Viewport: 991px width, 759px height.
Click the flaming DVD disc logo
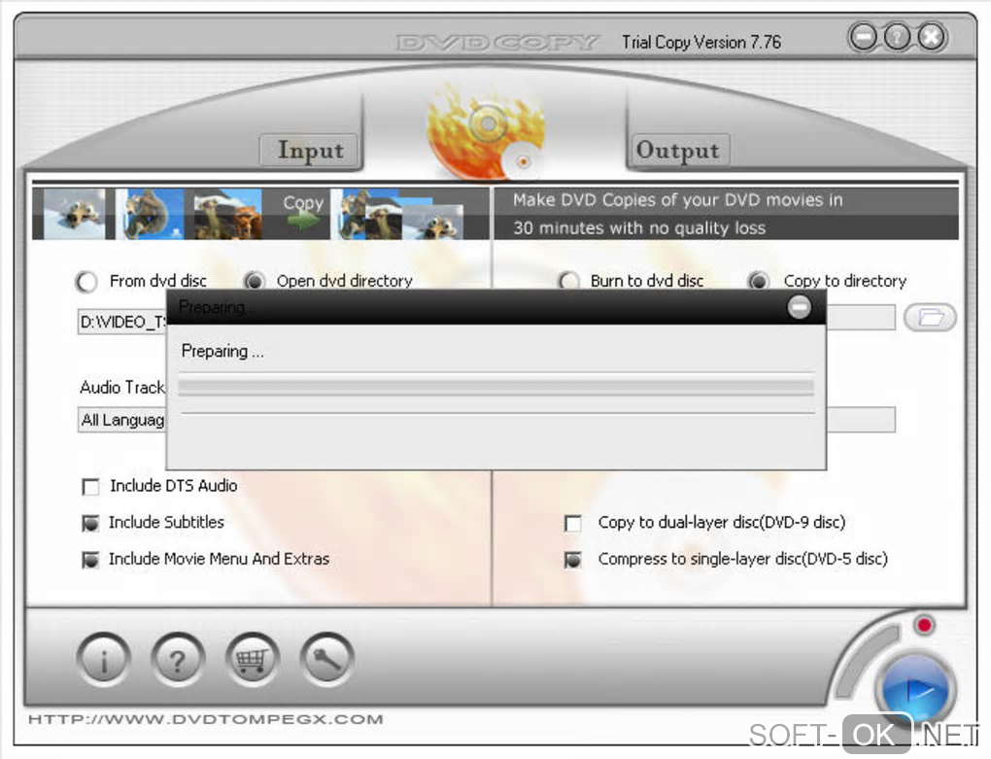(x=486, y=131)
